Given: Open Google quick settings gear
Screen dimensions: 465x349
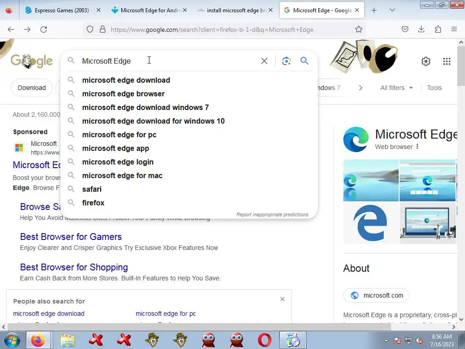Looking at the screenshot, I should click(x=426, y=61).
